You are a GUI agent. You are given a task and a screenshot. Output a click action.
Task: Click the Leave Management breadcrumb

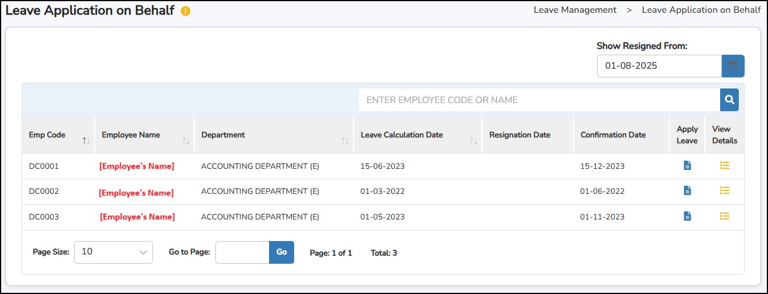point(575,10)
